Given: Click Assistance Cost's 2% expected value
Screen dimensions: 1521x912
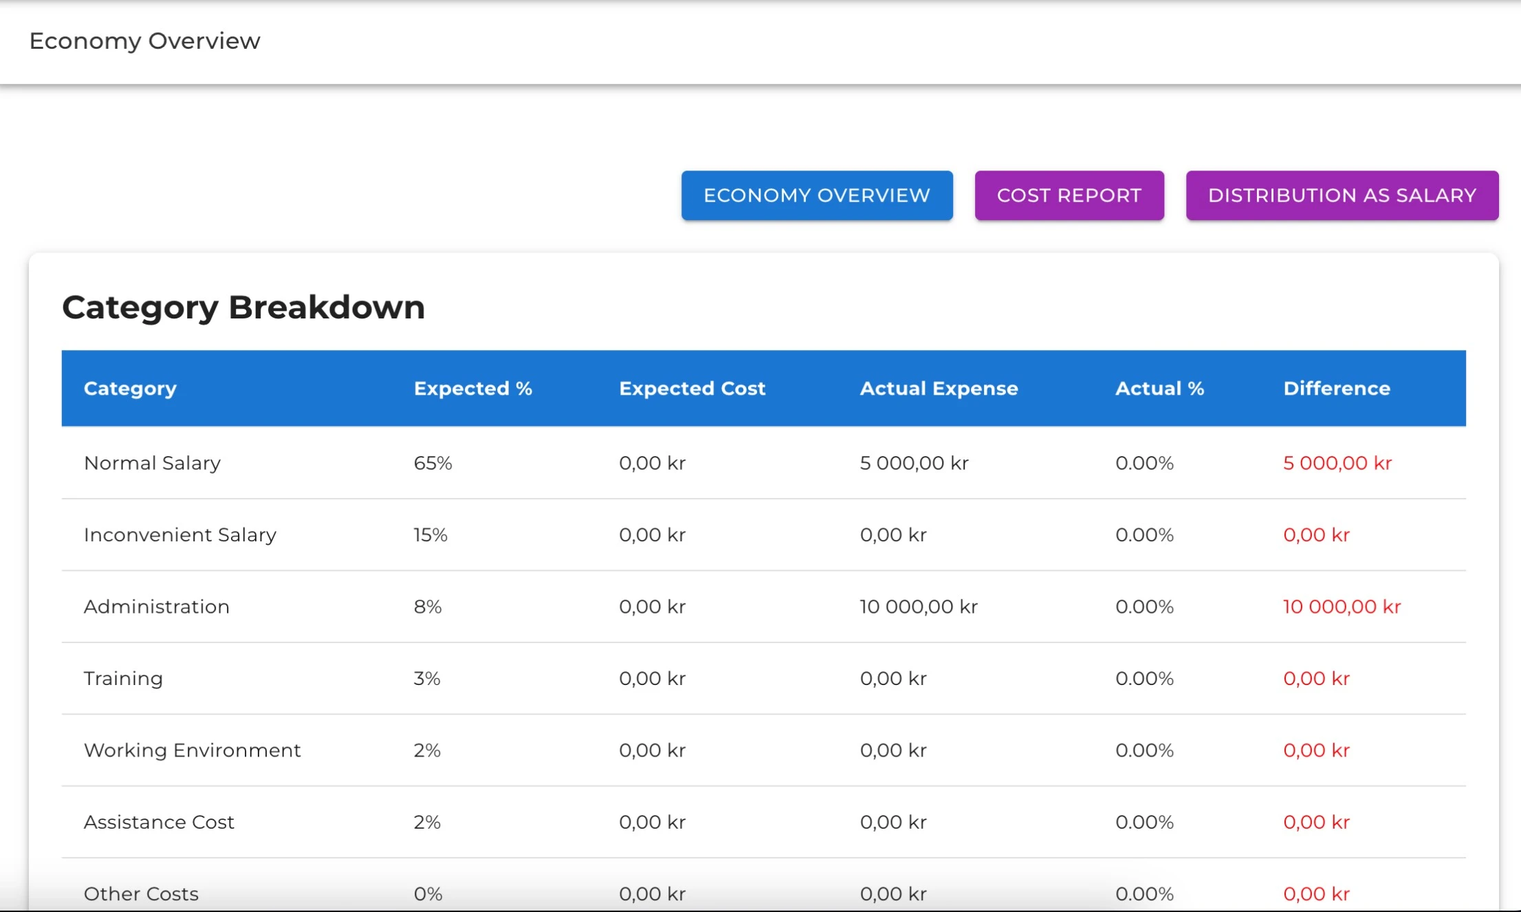Looking at the screenshot, I should pos(427,822).
